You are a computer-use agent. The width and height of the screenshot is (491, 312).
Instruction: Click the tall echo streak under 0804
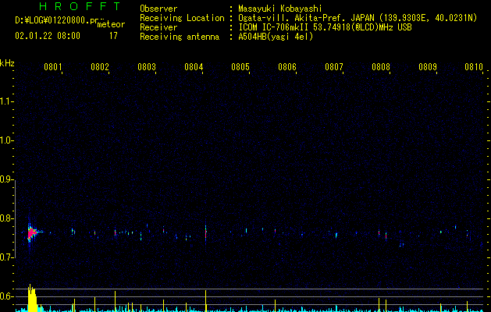(206, 232)
